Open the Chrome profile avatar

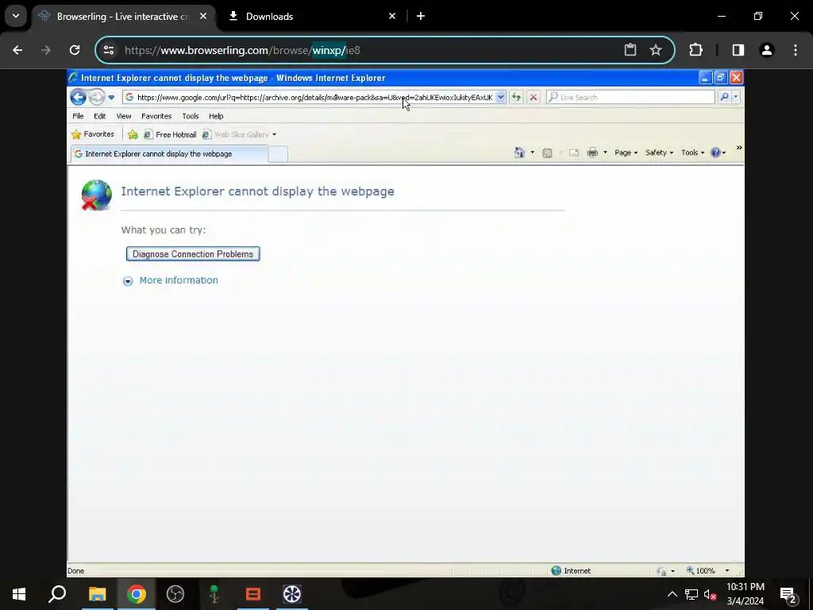pos(767,50)
